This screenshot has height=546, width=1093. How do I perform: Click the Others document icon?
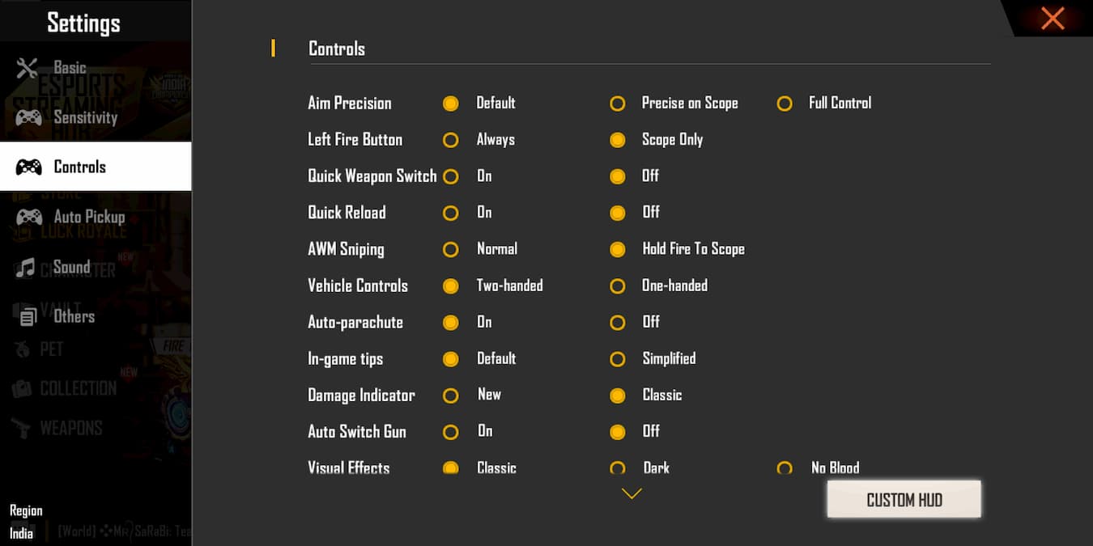click(x=26, y=316)
